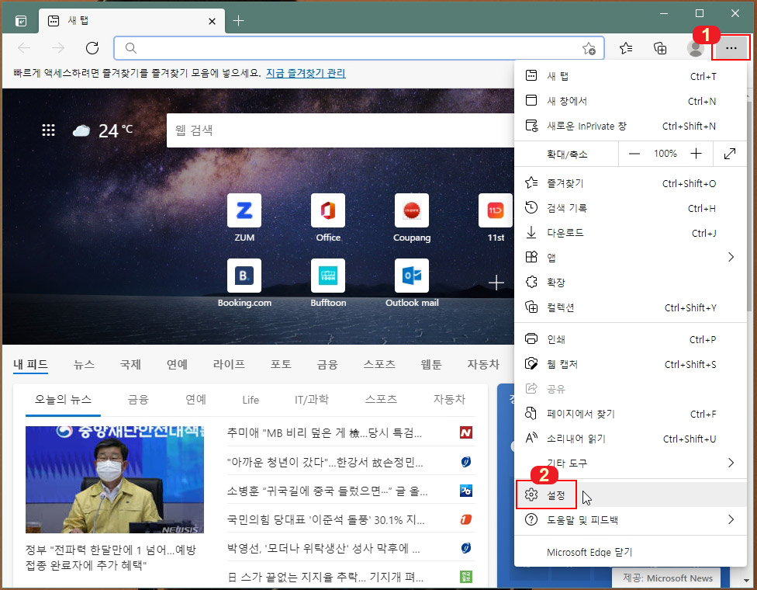The image size is (757, 590).
Task: Open the Bufftoon shortcut tile
Action: pos(327,275)
